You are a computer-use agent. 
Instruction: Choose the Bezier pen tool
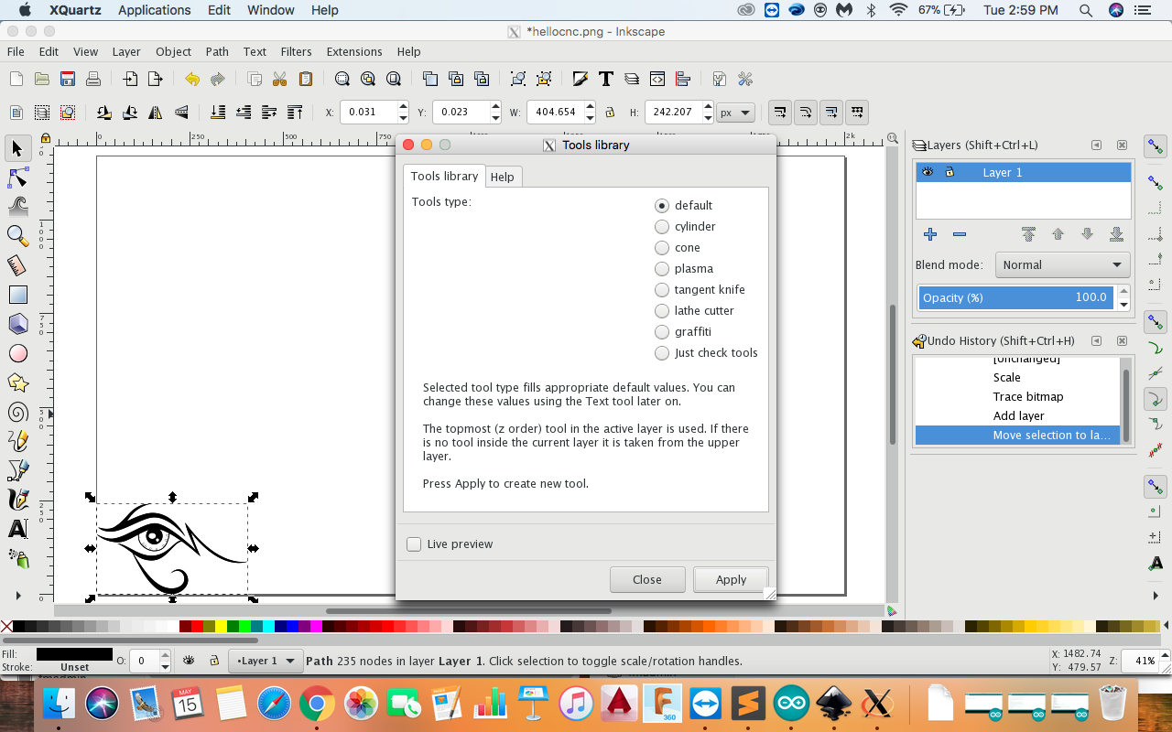pos(17,470)
